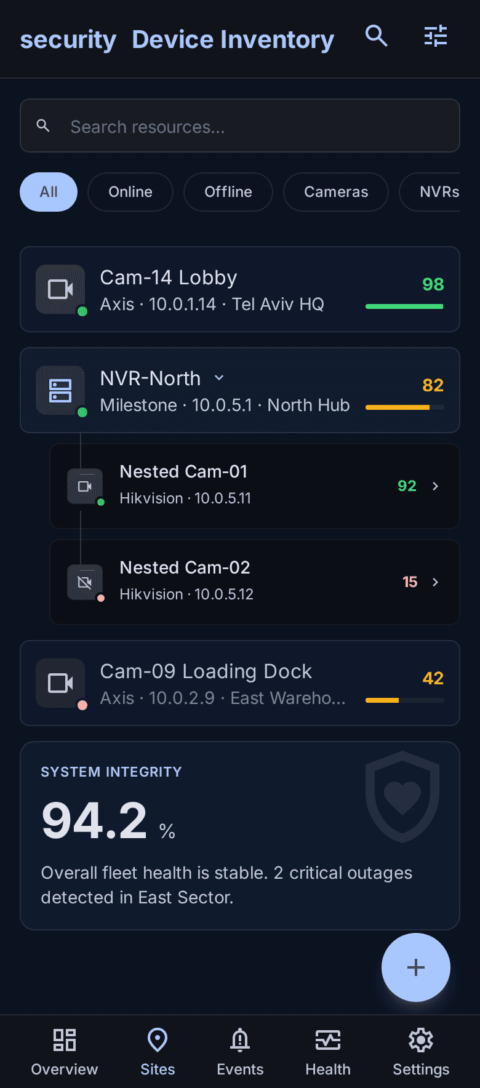The width and height of the screenshot is (480, 1088).
Task: Click the NVR-North server icon
Action: click(60, 390)
